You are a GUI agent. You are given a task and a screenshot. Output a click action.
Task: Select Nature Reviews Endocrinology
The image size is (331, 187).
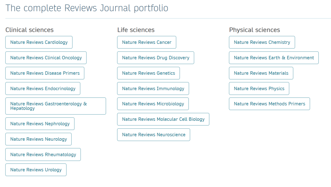click(x=43, y=89)
